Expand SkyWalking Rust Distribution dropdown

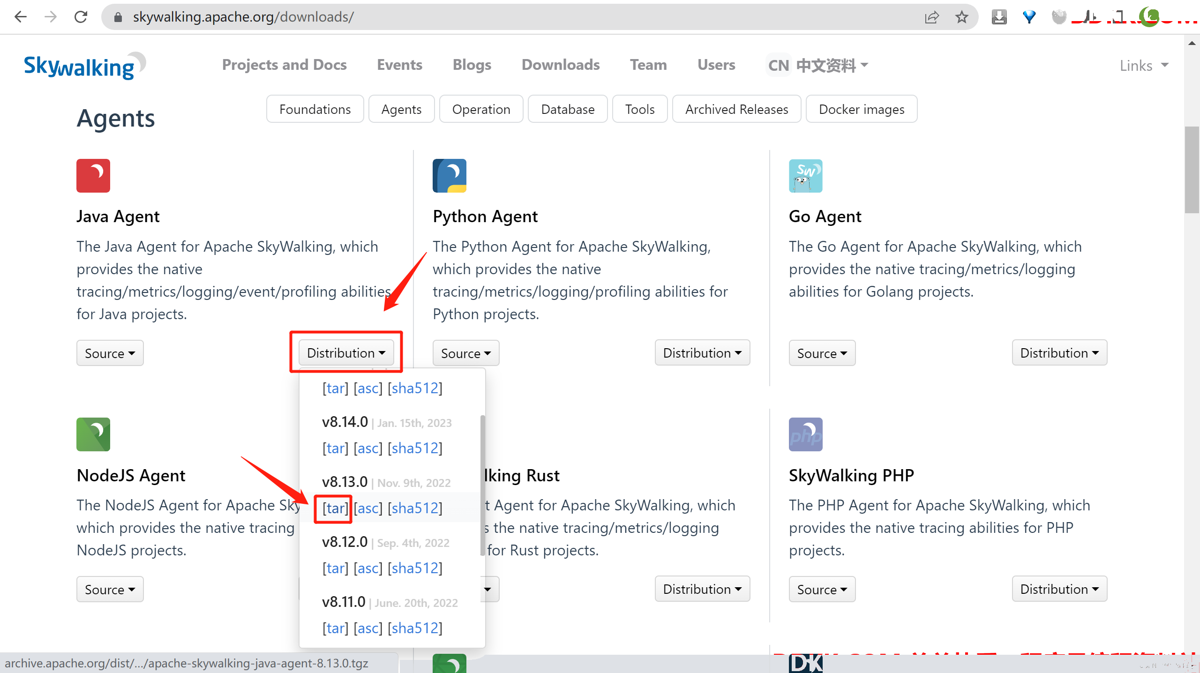pyautogui.click(x=702, y=589)
